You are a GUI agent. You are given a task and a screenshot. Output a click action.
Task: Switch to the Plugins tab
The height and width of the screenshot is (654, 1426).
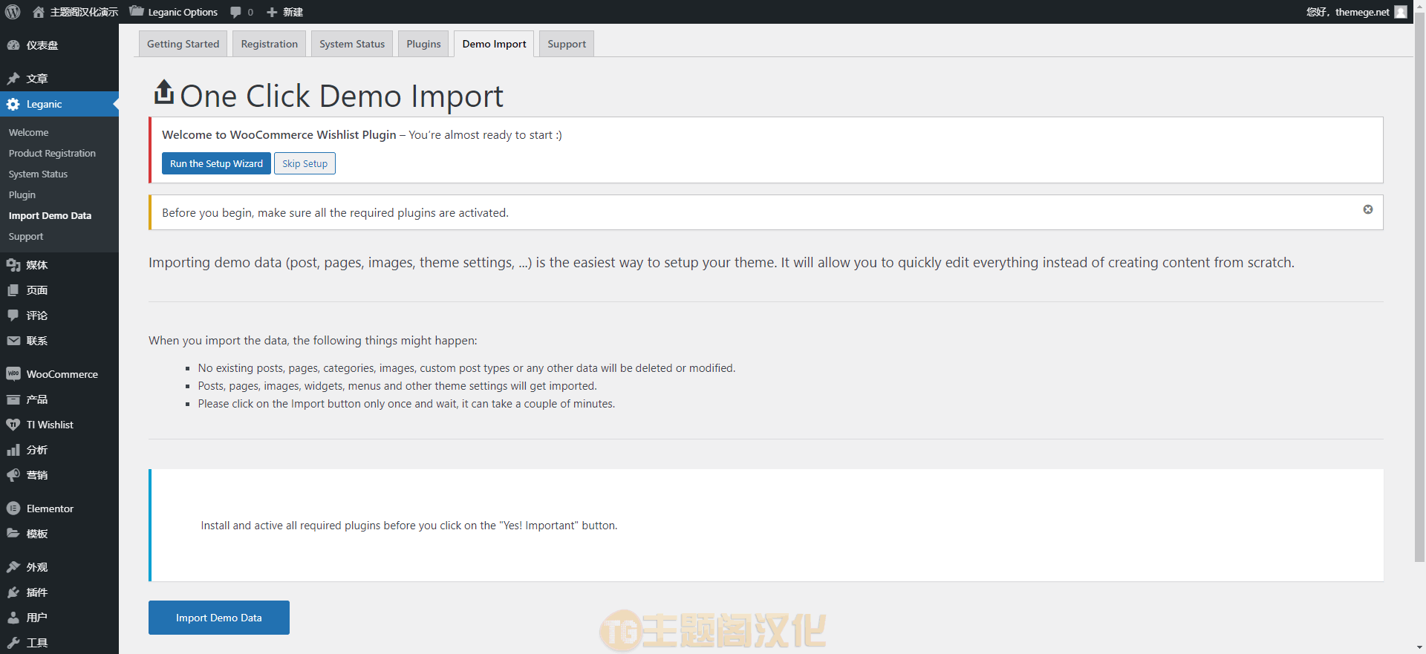(423, 44)
